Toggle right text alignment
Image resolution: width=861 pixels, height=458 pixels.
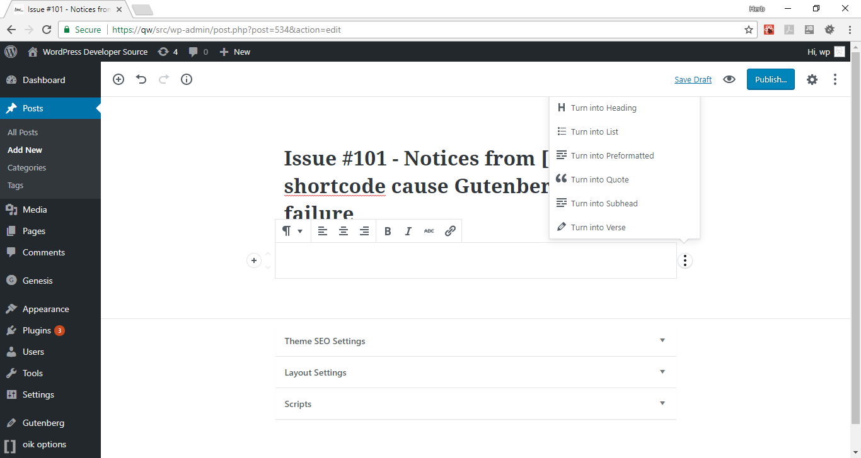coord(364,230)
